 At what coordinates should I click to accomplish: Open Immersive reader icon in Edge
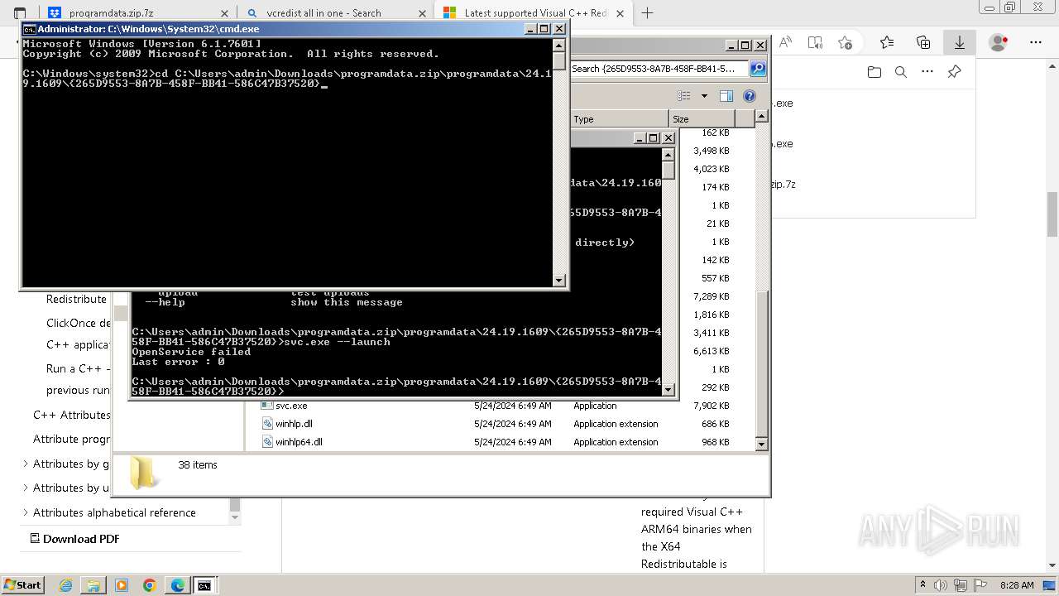[815, 42]
